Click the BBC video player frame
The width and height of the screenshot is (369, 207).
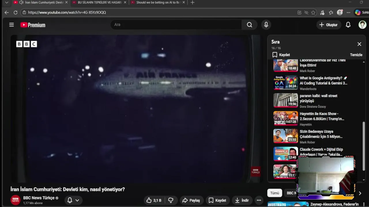[136, 109]
